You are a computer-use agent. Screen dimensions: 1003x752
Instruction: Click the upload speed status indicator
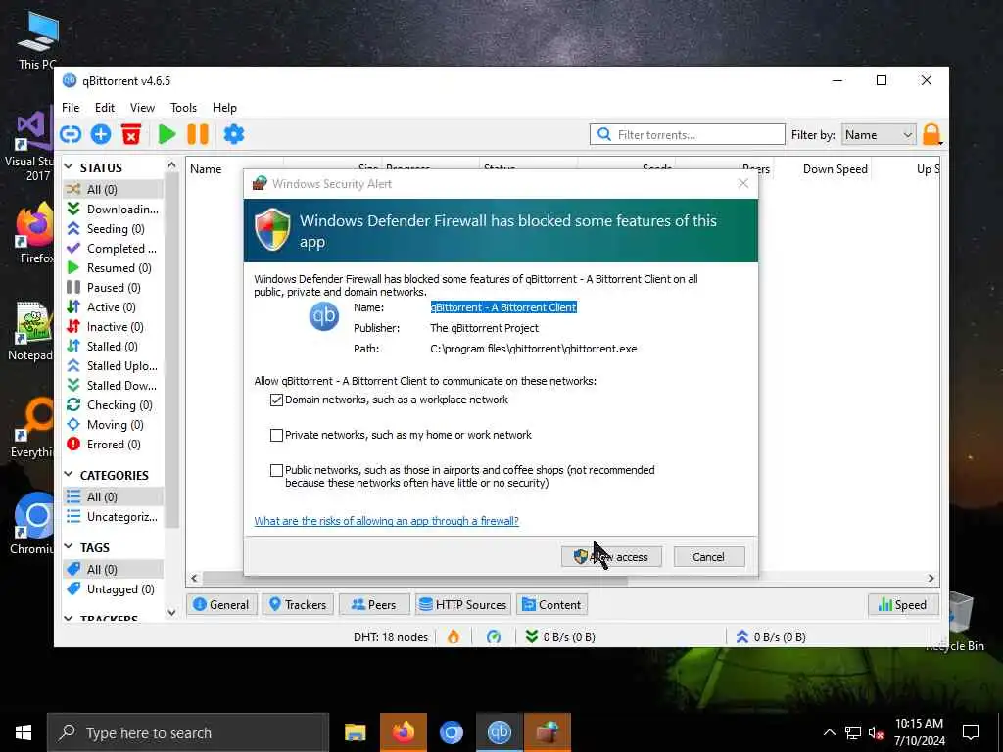click(x=771, y=636)
